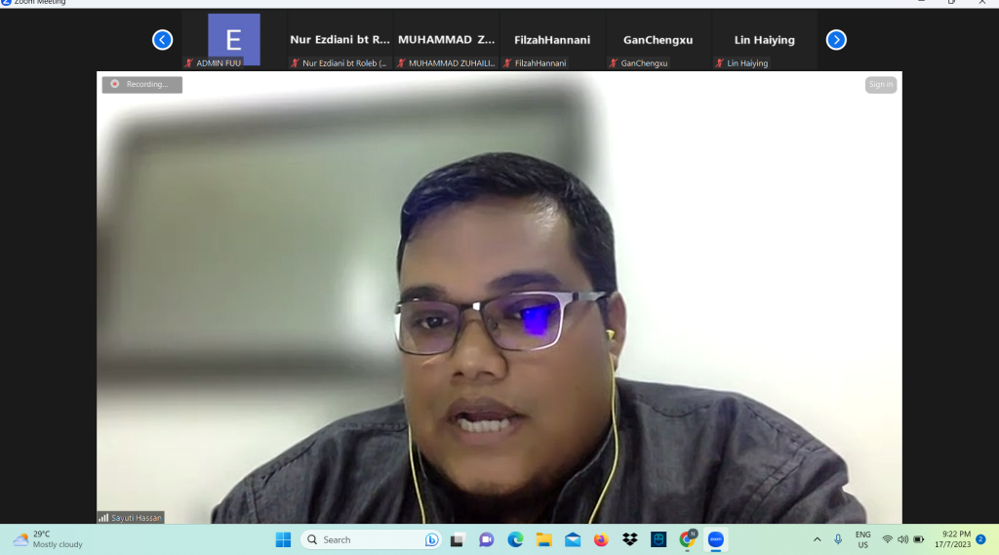Select Nur Ezdiani participant tile
Image resolution: width=999 pixels, height=555 pixels.
(340, 41)
